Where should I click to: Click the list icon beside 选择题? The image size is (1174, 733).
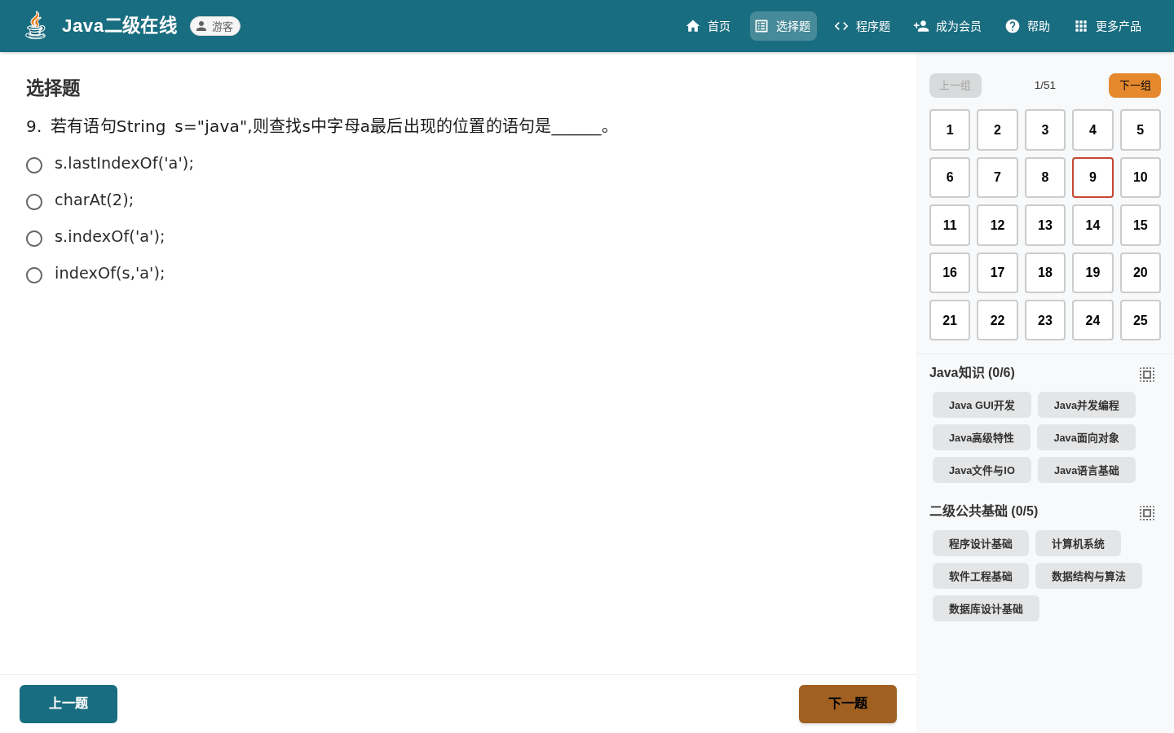761,26
